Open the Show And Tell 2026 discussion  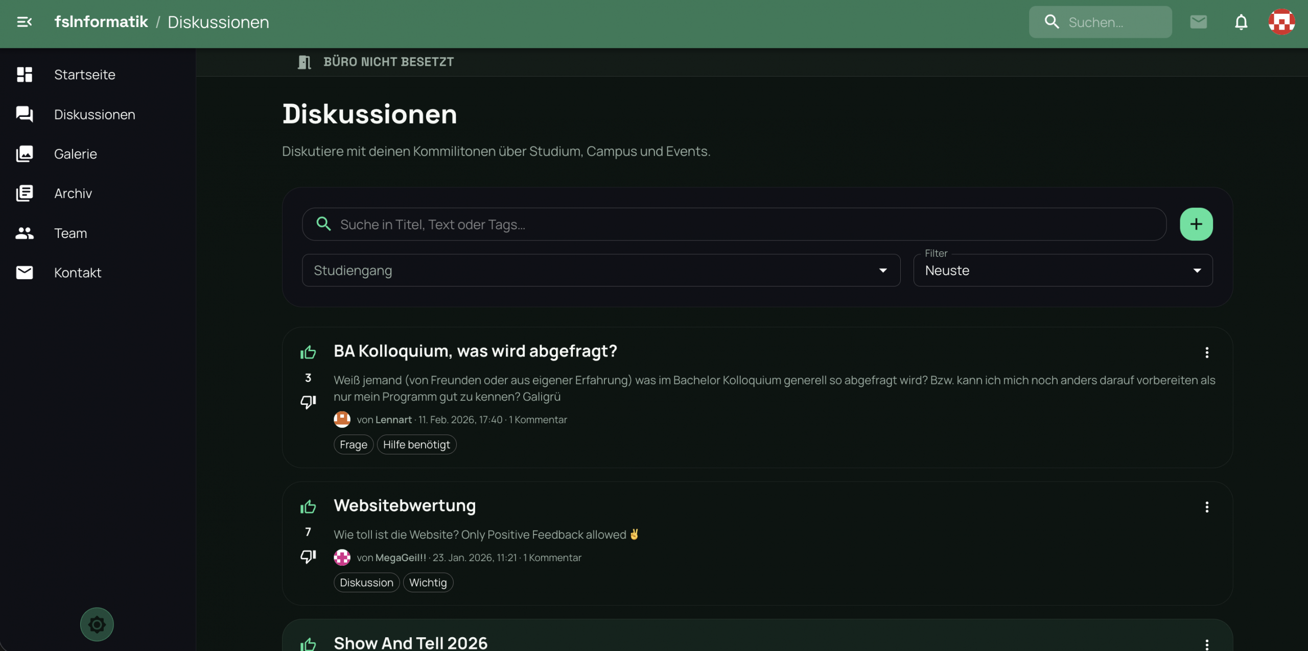[x=410, y=642]
